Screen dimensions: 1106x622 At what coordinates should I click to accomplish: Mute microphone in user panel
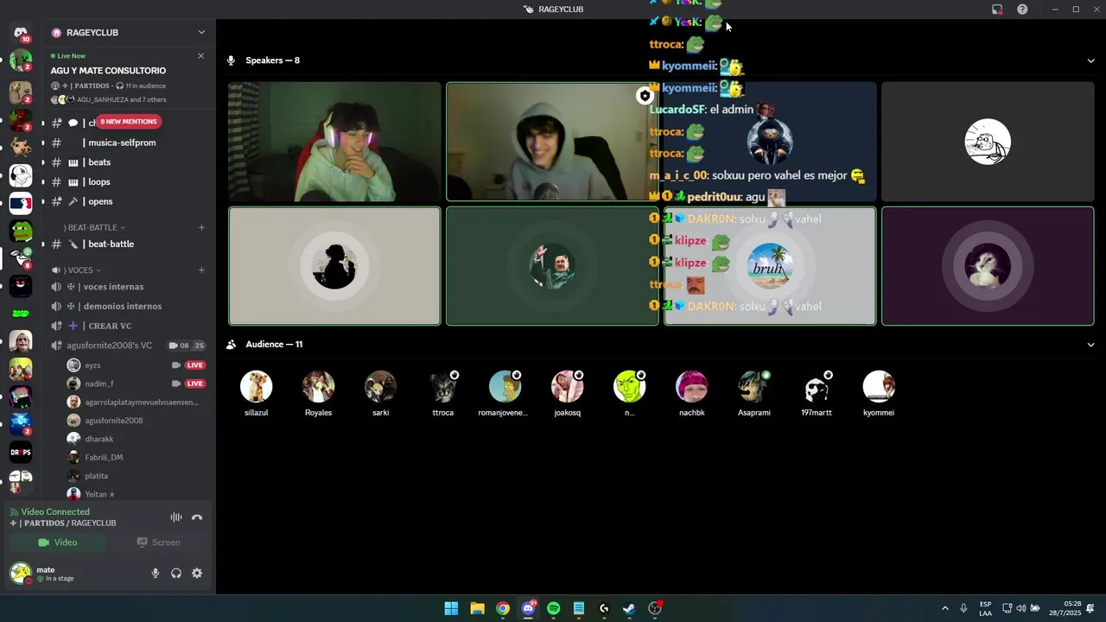coord(156,573)
